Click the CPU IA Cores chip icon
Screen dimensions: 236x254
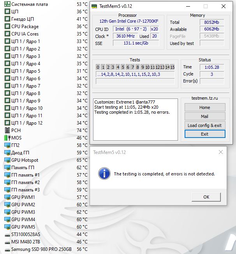7,34
